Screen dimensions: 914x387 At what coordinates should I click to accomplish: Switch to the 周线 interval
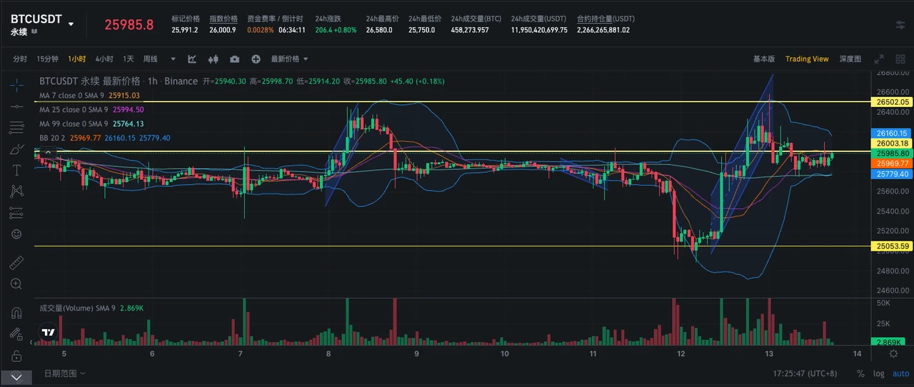150,59
